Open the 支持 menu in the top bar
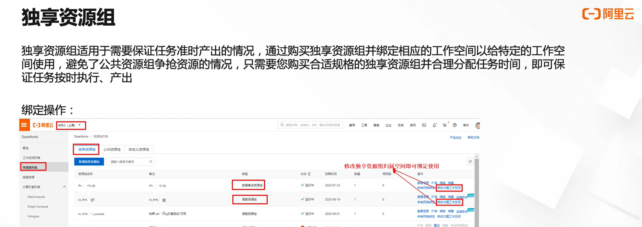 [x=401, y=125]
